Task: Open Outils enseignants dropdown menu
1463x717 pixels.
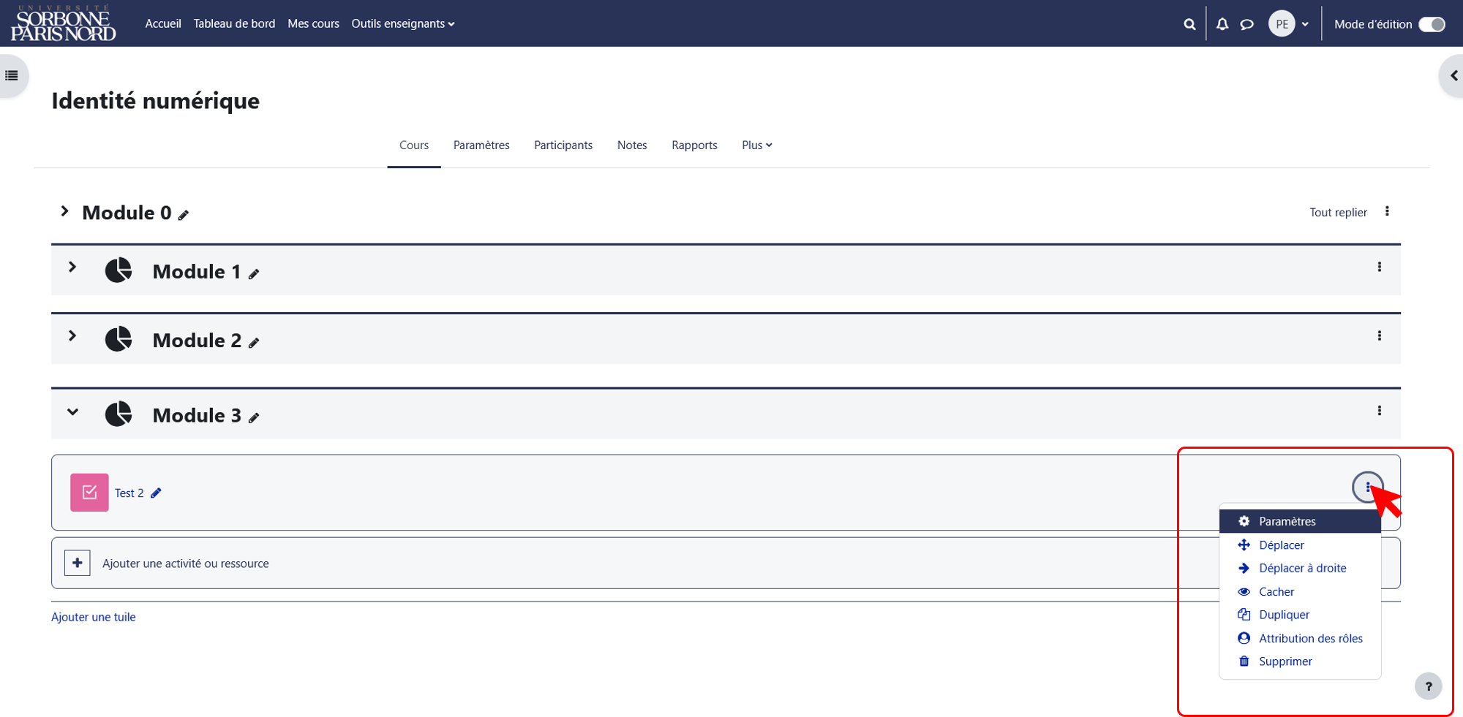Action: tap(403, 24)
